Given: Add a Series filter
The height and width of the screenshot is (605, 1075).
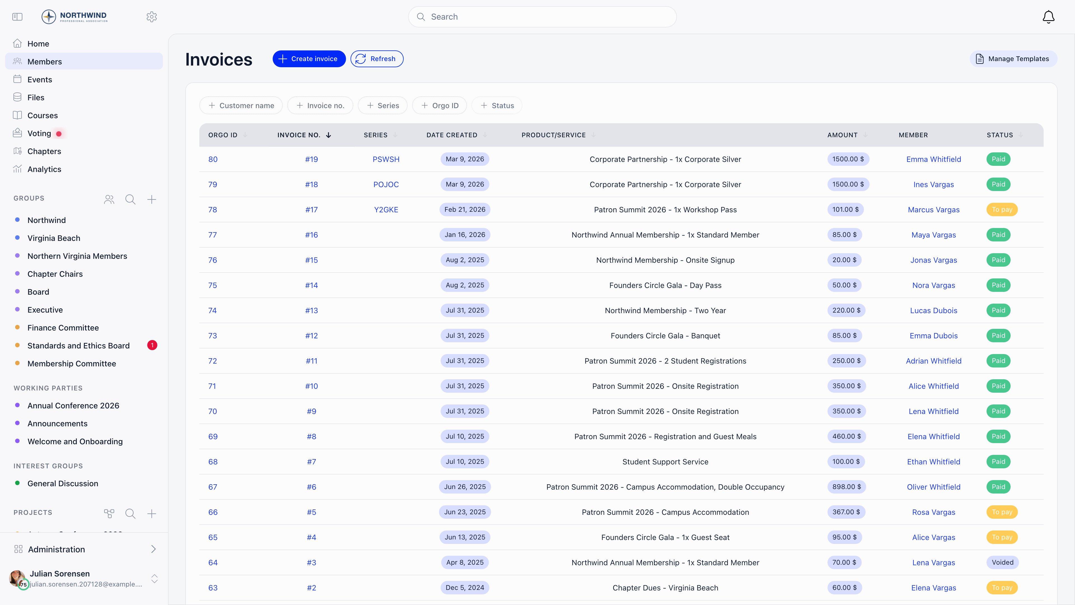Looking at the screenshot, I should (383, 106).
